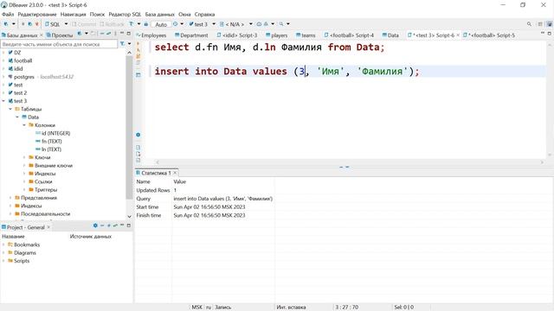Switch to the <football> Script-4 tab
Screen dimensions: 554x311
pos(349,35)
